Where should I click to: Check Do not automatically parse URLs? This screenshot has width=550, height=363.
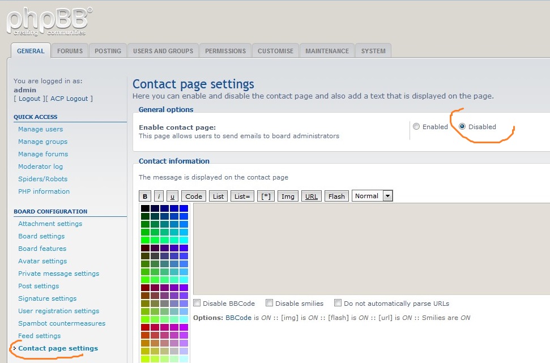tap(338, 303)
